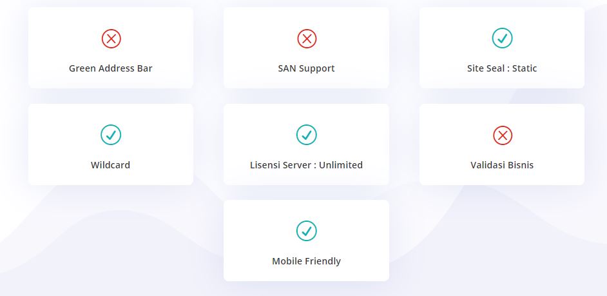Select the "Site Seal : Static" label

coord(502,68)
